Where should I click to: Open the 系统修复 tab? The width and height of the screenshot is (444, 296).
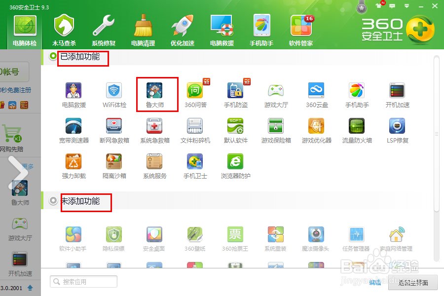[x=104, y=31]
